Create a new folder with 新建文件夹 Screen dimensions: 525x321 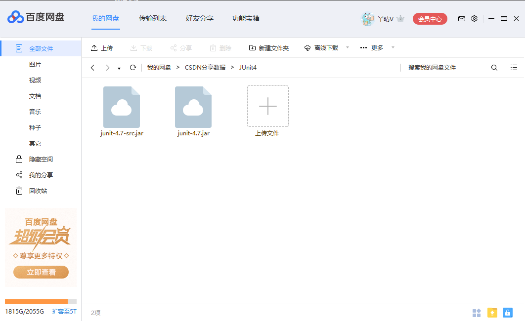click(x=269, y=48)
